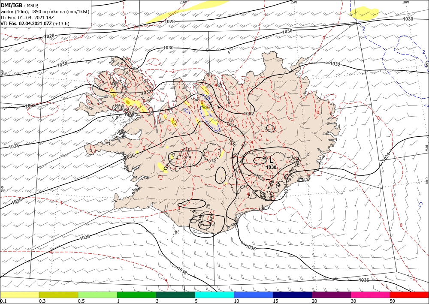Click the "0.1" legend value
This screenshot has height=304, width=429.
click(3, 301)
